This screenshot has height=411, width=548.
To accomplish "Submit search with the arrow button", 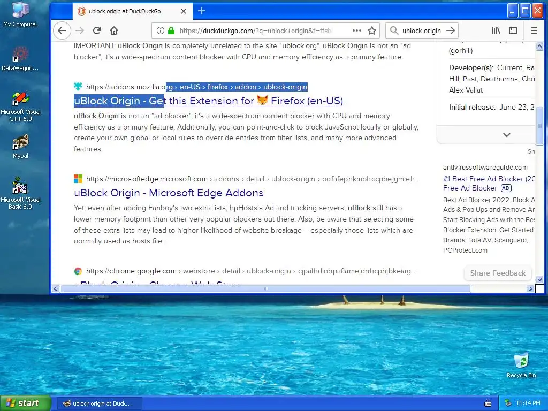I will click(x=451, y=31).
